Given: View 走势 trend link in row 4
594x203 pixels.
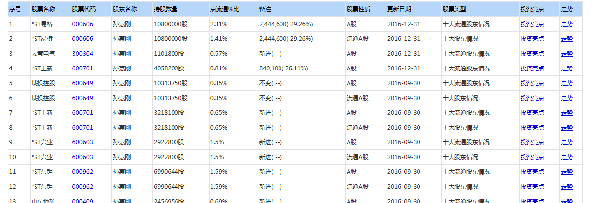Looking at the screenshot, I should pyautogui.click(x=567, y=68).
